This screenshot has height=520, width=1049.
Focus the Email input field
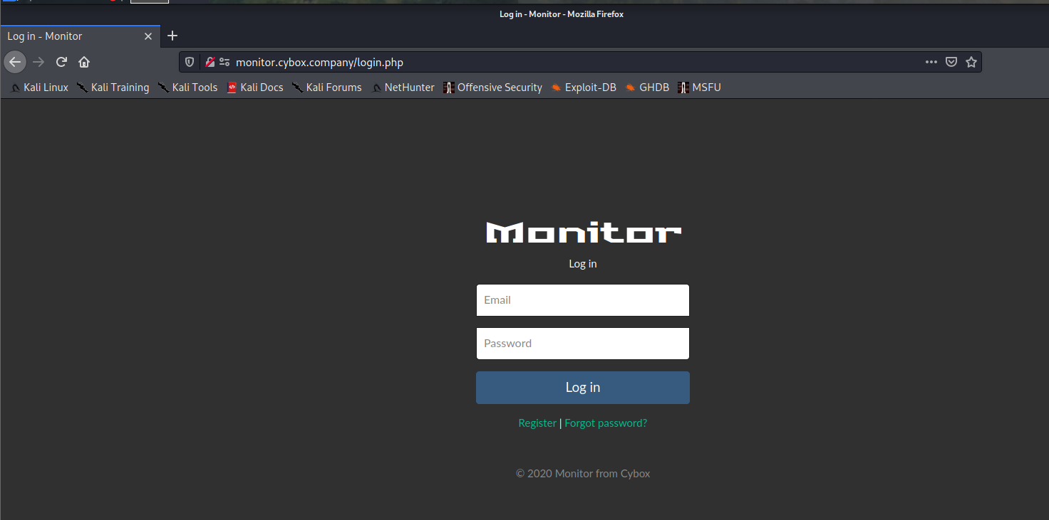(583, 300)
